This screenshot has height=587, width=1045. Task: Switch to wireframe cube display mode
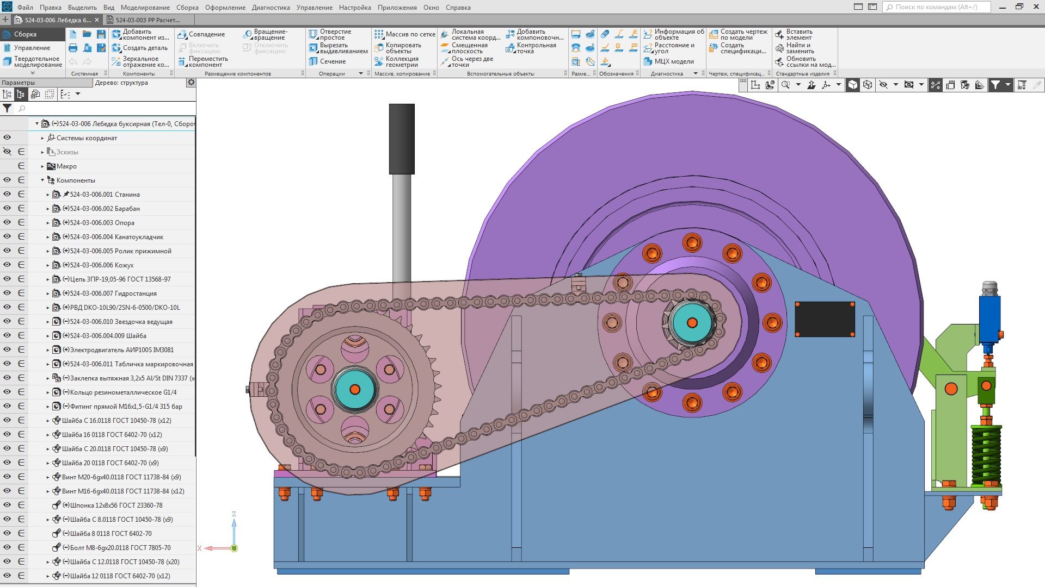coord(868,85)
